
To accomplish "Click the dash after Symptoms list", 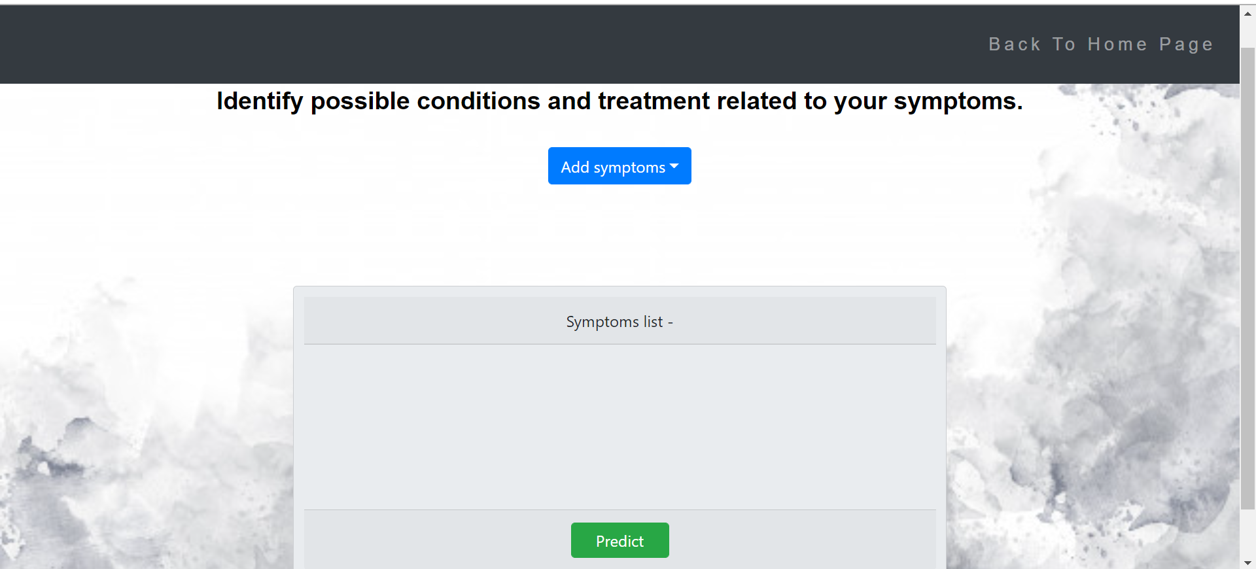I will [671, 322].
